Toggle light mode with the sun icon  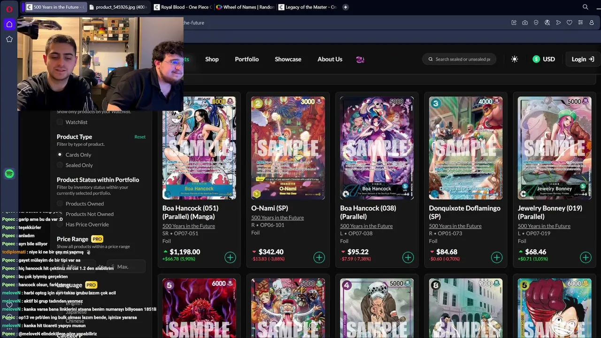pyautogui.click(x=515, y=59)
